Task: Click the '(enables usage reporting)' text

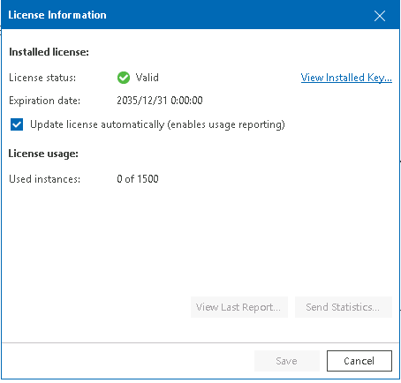Action: point(226,124)
